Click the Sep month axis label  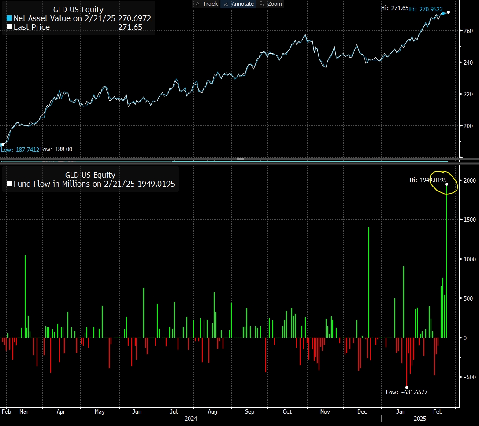tap(249, 411)
